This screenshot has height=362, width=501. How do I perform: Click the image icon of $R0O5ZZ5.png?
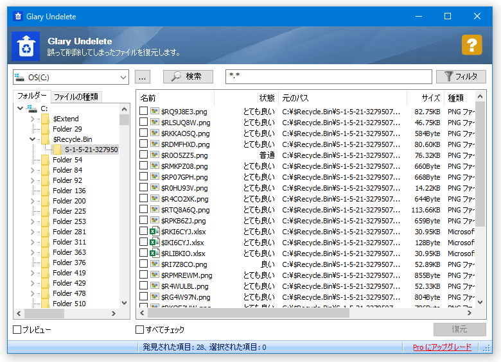[x=155, y=155]
